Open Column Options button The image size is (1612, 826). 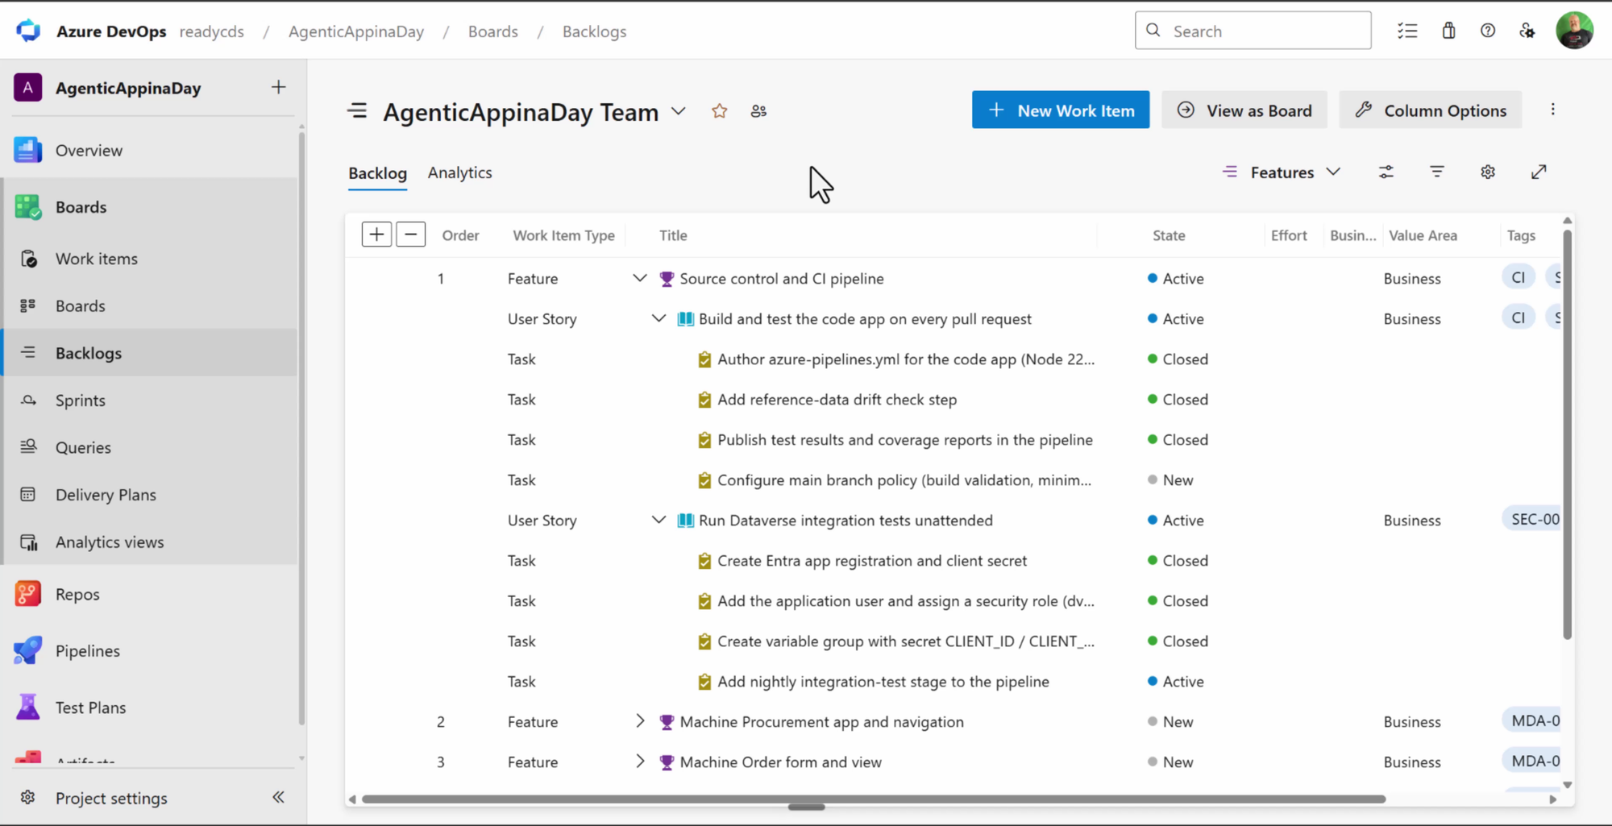(x=1431, y=110)
